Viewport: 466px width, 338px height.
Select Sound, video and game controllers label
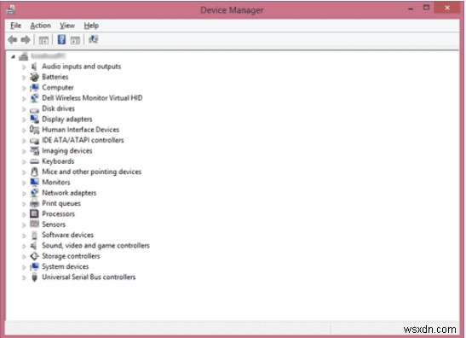coord(95,246)
